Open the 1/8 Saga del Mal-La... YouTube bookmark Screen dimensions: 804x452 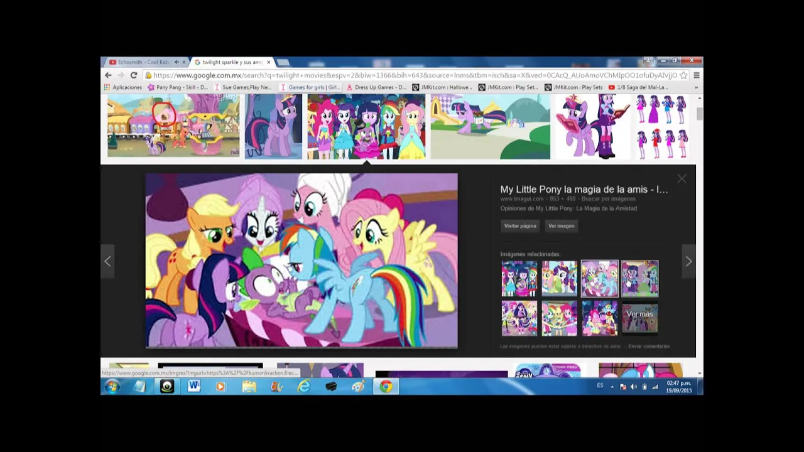pos(638,87)
